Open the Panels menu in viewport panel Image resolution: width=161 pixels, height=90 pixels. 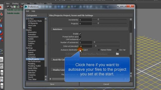[49, 3]
